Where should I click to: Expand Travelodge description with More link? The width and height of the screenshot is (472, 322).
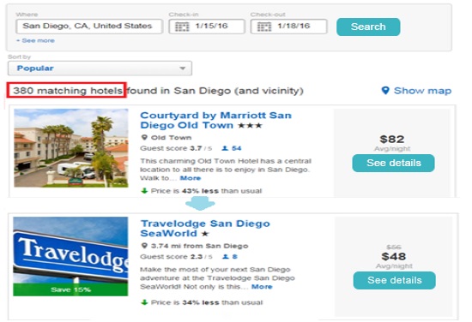[x=262, y=287]
